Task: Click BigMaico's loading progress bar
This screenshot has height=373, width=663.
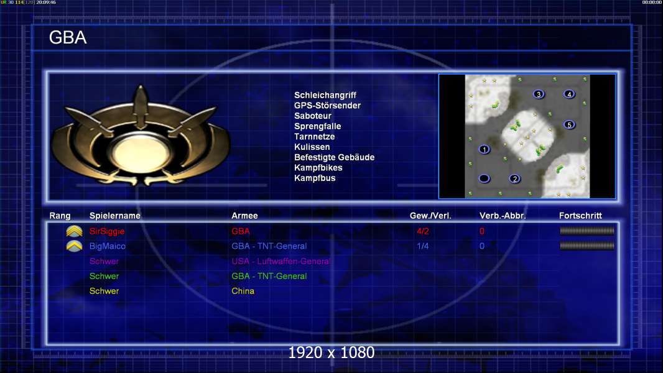Action: tap(587, 246)
